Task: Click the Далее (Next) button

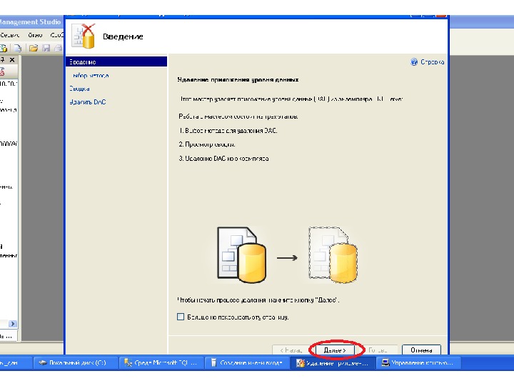Action: click(335, 350)
